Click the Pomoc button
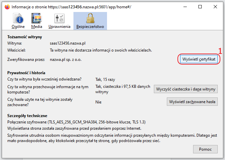The width and height of the screenshot is (225, 160). [x=205, y=149]
